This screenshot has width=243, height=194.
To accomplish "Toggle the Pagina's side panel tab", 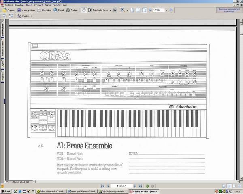I will pyautogui.click(x=2, y=76).
